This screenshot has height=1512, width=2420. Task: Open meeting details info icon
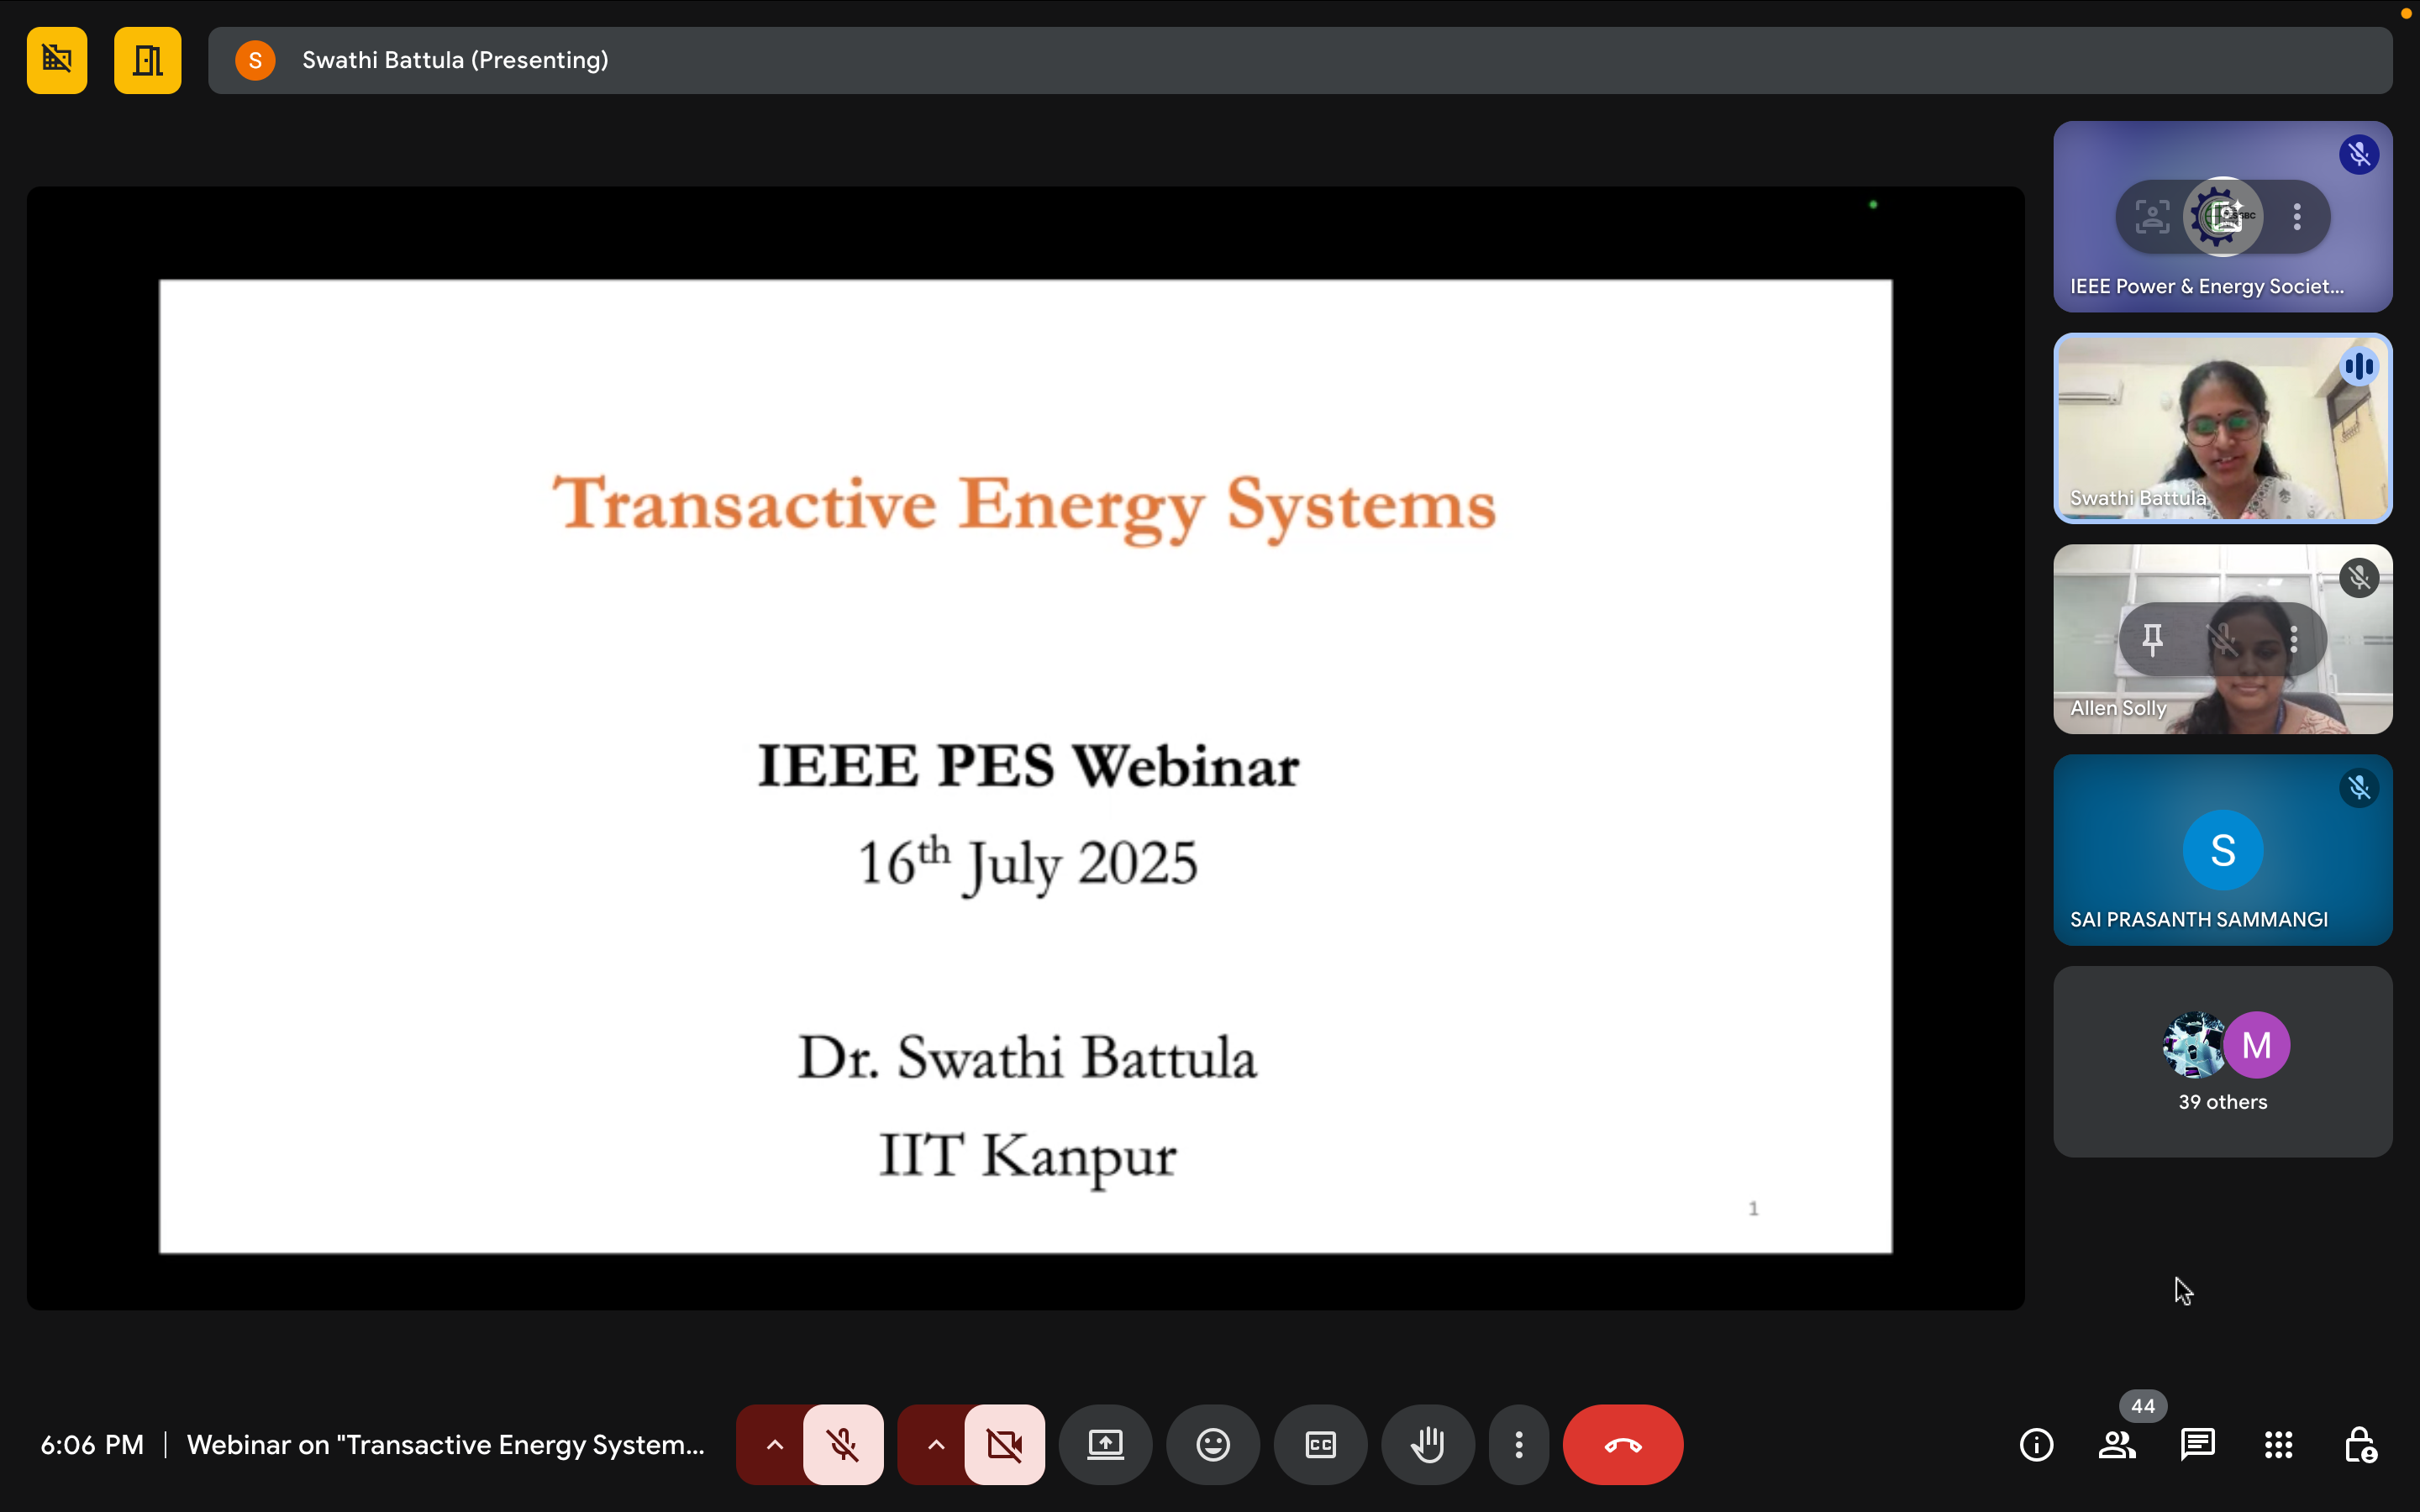pyautogui.click(x=2036, y=1444)
